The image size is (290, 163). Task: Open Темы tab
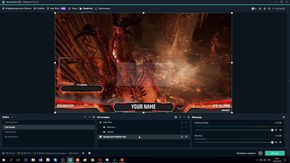(x=72, y=9)
